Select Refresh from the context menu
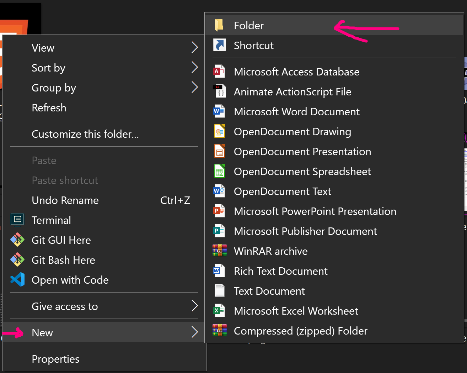Image resolution: width=467 pixels, height=373 pixels. pos(104,107)
